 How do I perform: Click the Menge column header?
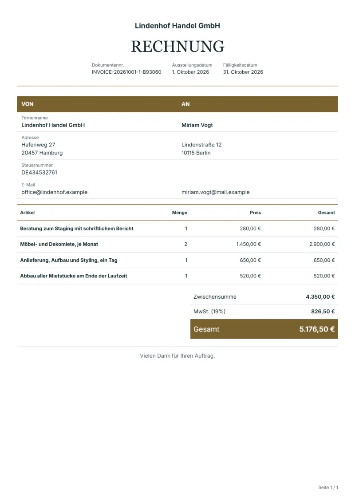[x=180, y=213]
